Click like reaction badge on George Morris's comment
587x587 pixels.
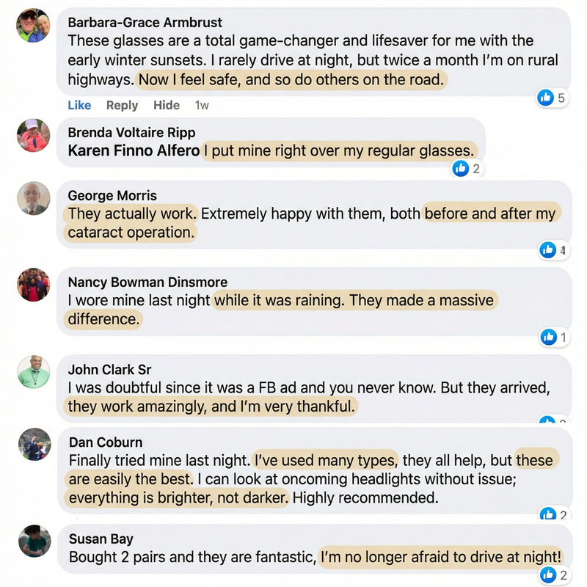(548, 250)
